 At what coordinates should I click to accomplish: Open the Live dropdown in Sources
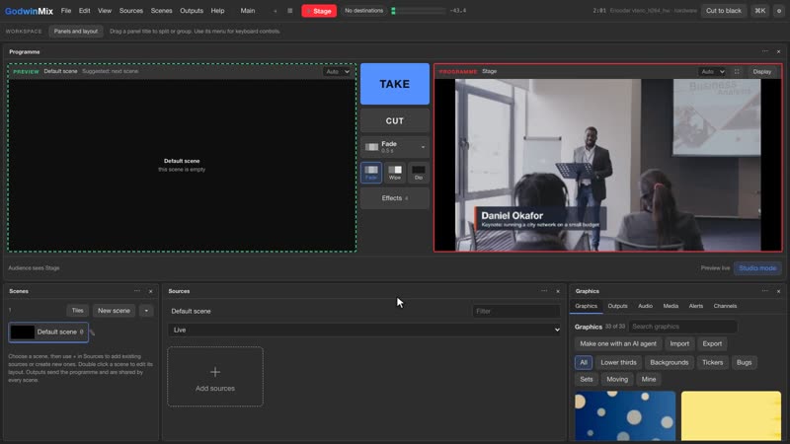[x=364, y=330]
